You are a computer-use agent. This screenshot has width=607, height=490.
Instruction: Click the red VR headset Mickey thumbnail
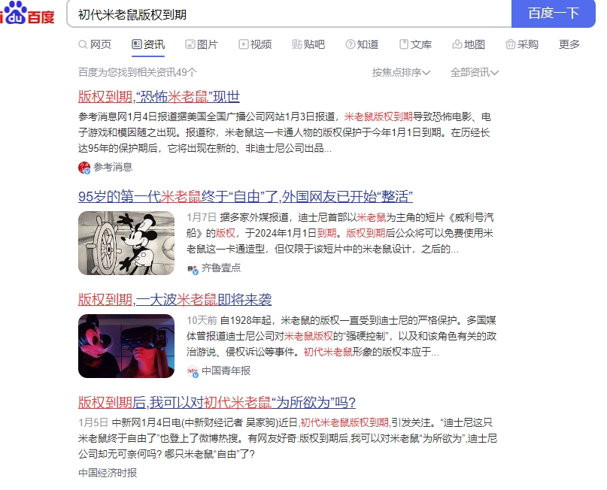126,346
